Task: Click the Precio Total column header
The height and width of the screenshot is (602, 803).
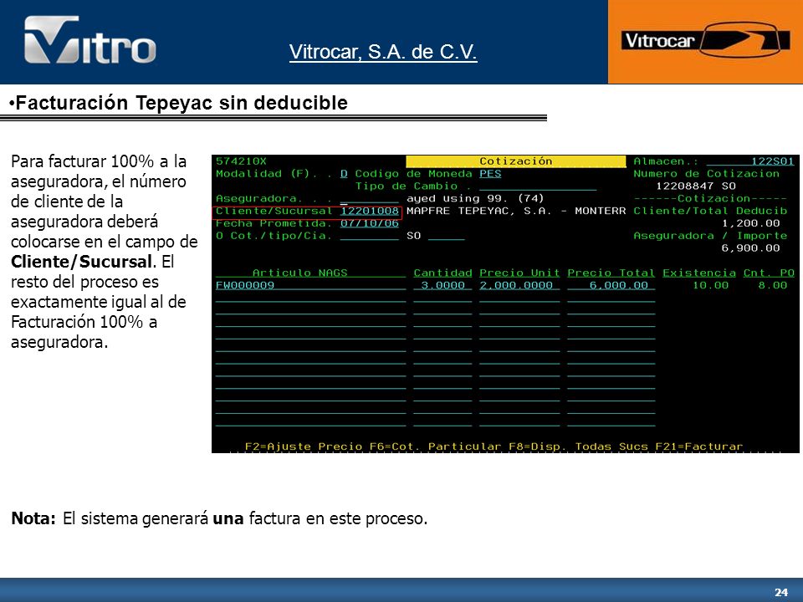Action: pos(611,273)
